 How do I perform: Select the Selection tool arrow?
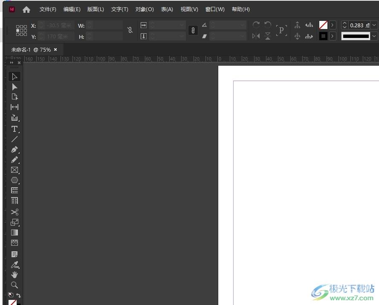coord(14,77)
